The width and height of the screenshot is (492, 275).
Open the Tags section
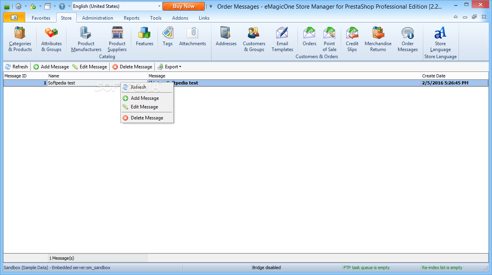pyautogui.click(x=168, y=37)
